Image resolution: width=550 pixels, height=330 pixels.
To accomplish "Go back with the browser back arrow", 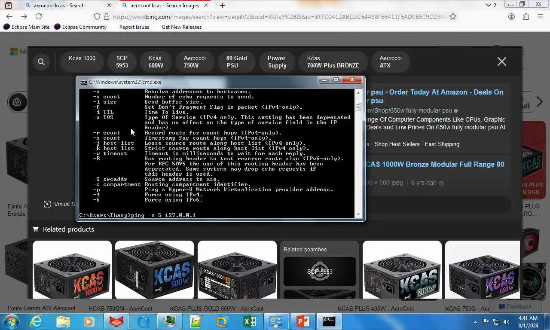I will pyautogui.click(x=9, y=16).
